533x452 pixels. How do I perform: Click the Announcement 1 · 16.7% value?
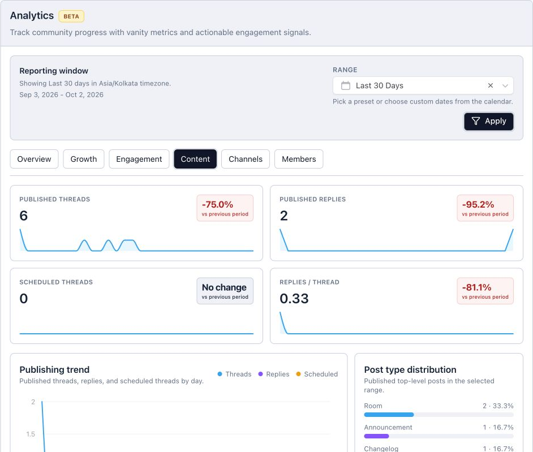(x=498, y=427)
